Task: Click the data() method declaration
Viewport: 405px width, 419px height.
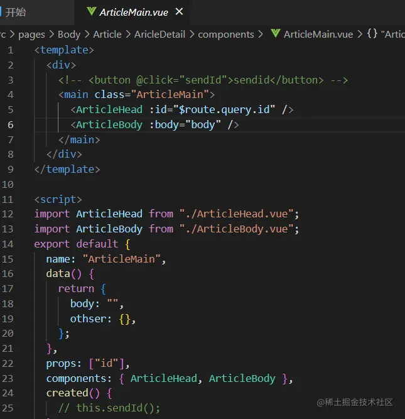Action: point(70,274)
